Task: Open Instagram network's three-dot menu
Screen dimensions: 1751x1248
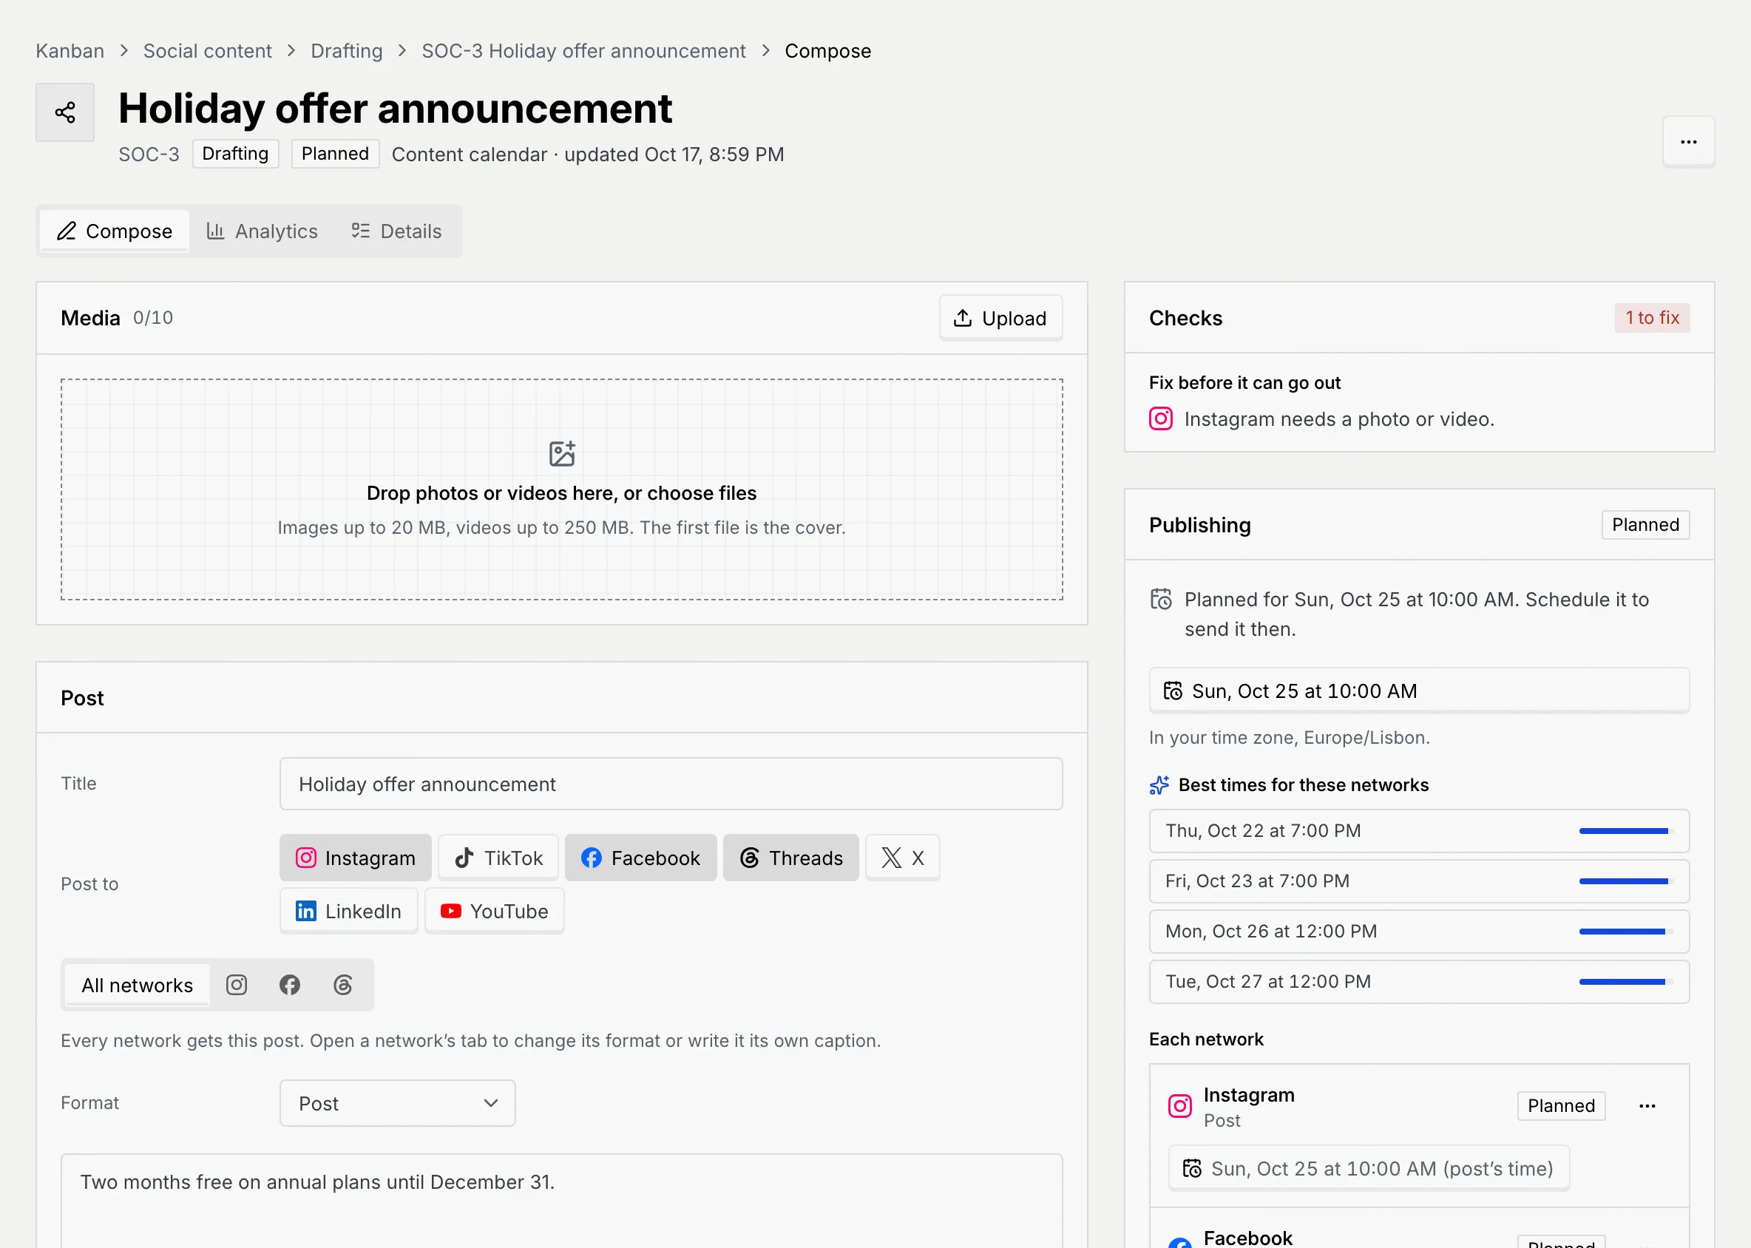Action: click(x=1647, y=1106)
